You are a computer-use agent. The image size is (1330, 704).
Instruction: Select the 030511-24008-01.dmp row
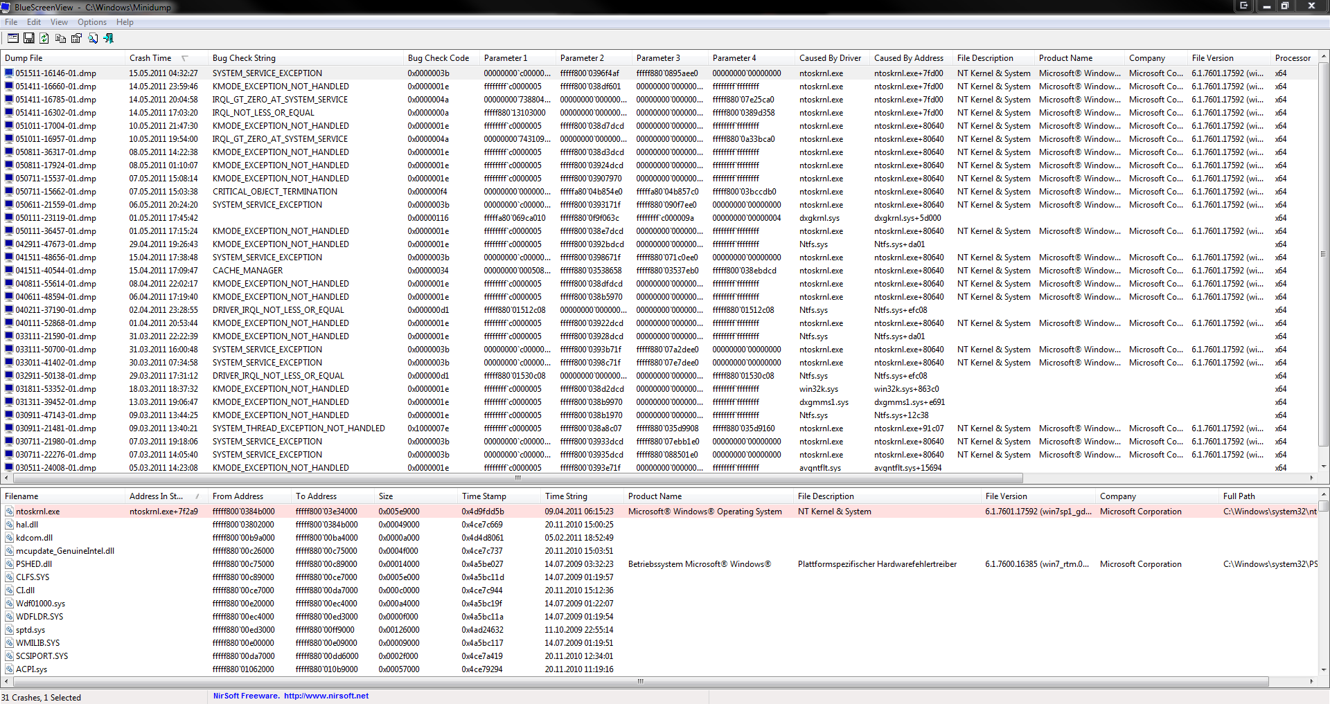pos(659,468)
